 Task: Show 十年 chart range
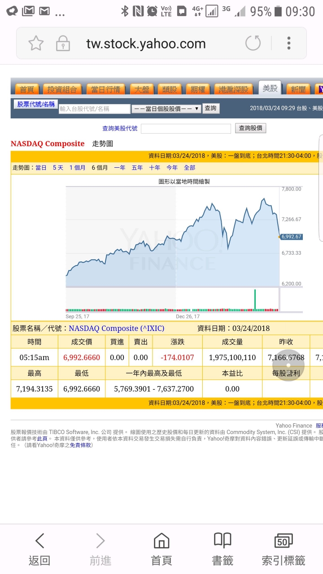(x=155, y=168)
